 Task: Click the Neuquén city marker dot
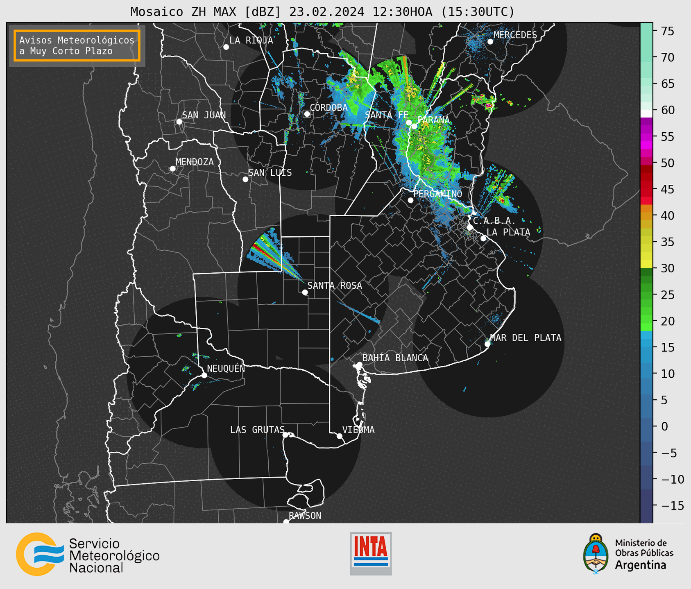point(204,375)
